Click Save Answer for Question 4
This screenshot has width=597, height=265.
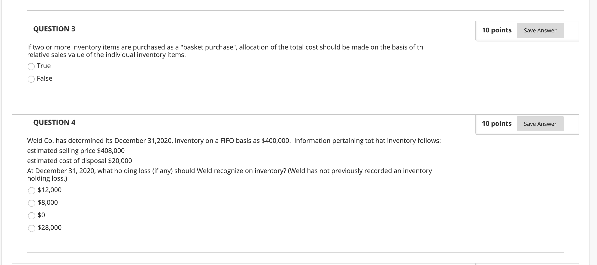coord(540,124)
